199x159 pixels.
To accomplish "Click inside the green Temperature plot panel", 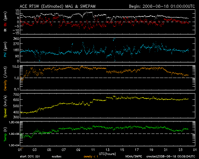I will pos(108,134).
